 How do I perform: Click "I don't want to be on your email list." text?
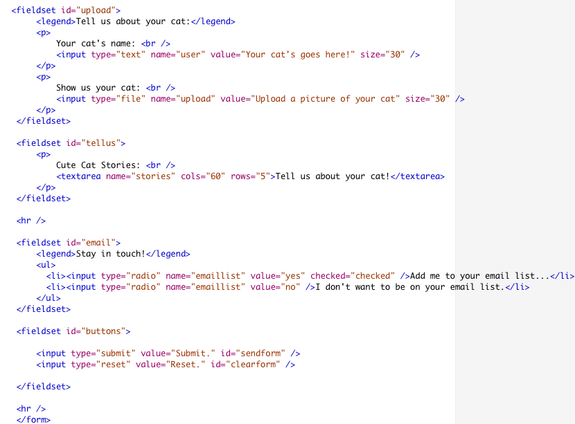409,287
